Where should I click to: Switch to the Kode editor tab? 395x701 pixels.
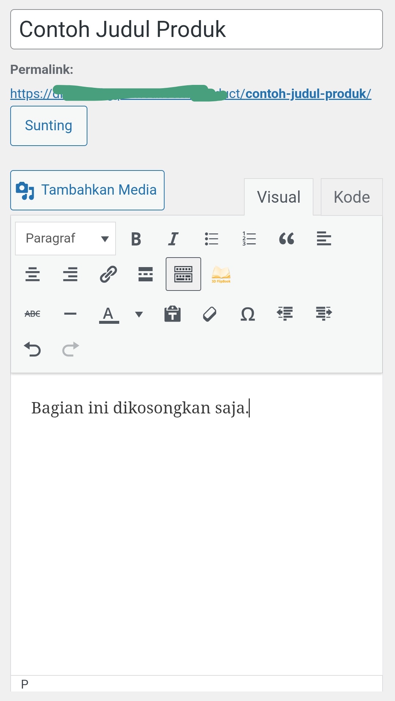point(351,197)
